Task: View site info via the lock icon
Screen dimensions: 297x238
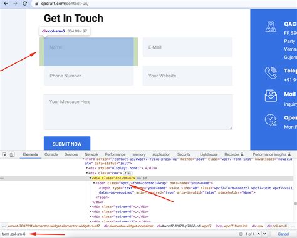Action: pos(36,4)
